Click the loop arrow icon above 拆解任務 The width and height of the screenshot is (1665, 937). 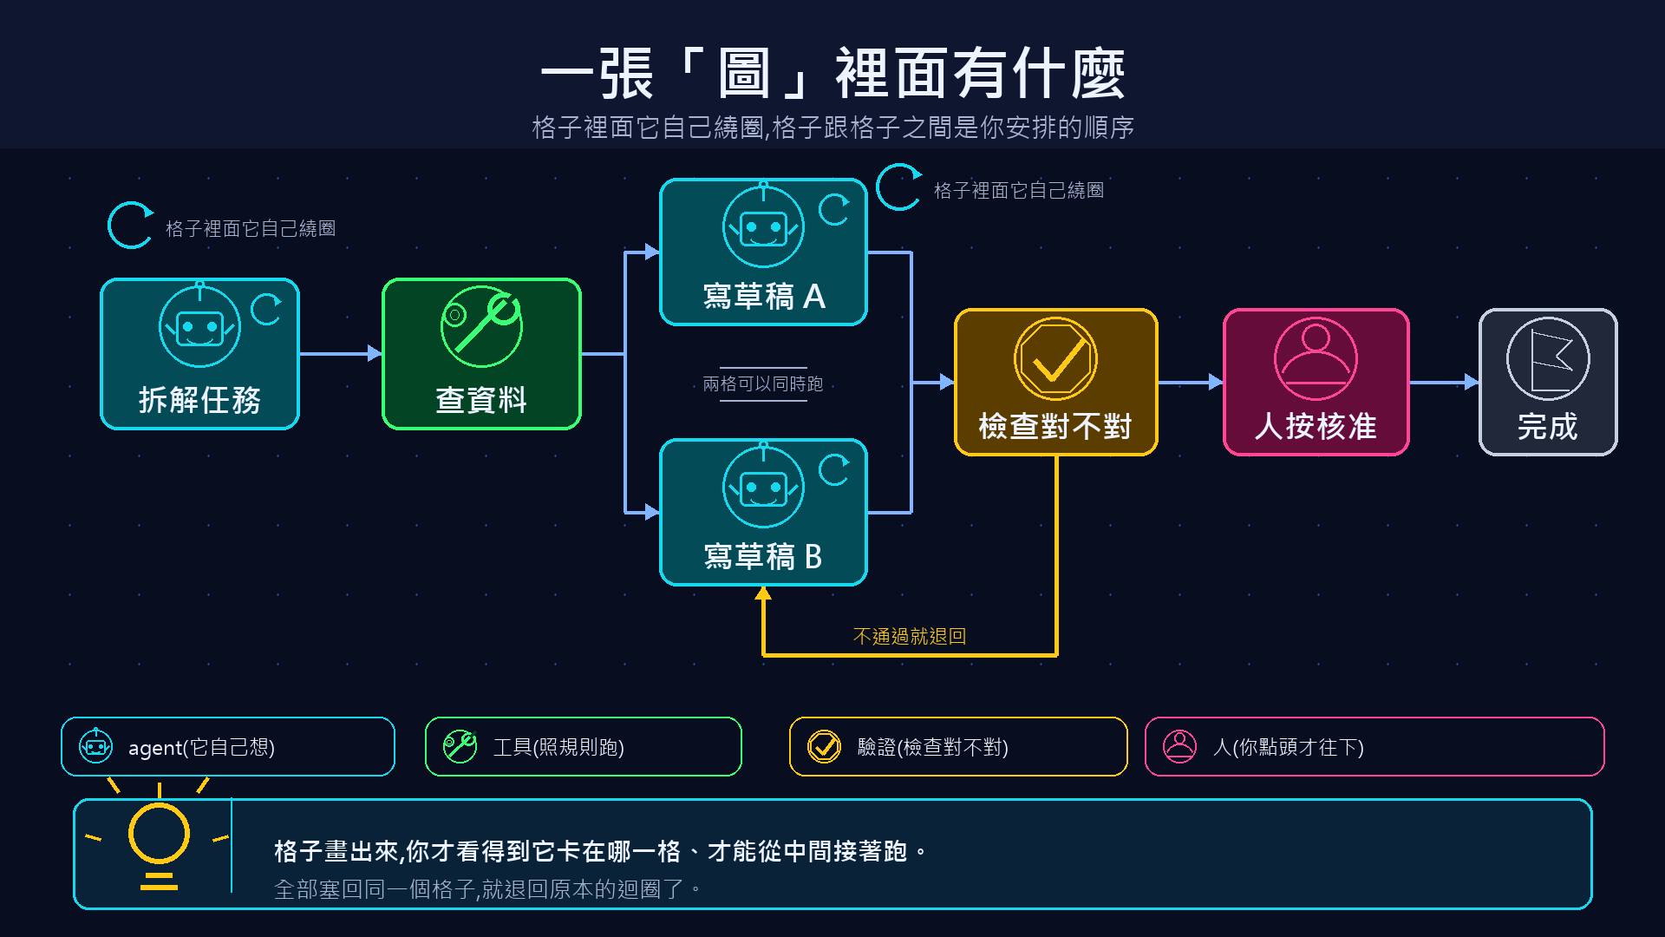[130, 226]
